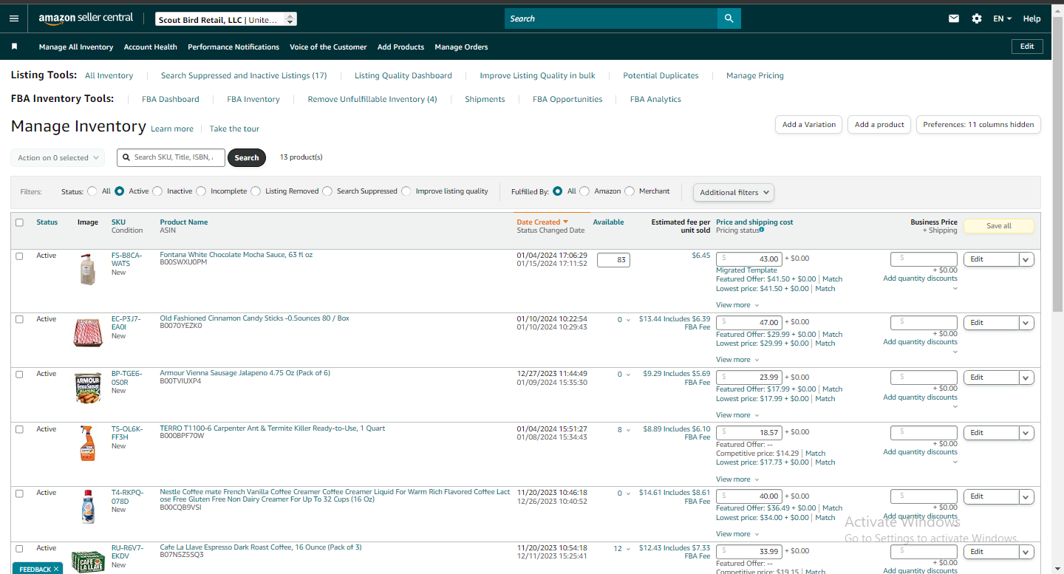Screen dimensions: 1064x574
Task: Open the Nestle Coffee mate product image
Action: [88, 507]
